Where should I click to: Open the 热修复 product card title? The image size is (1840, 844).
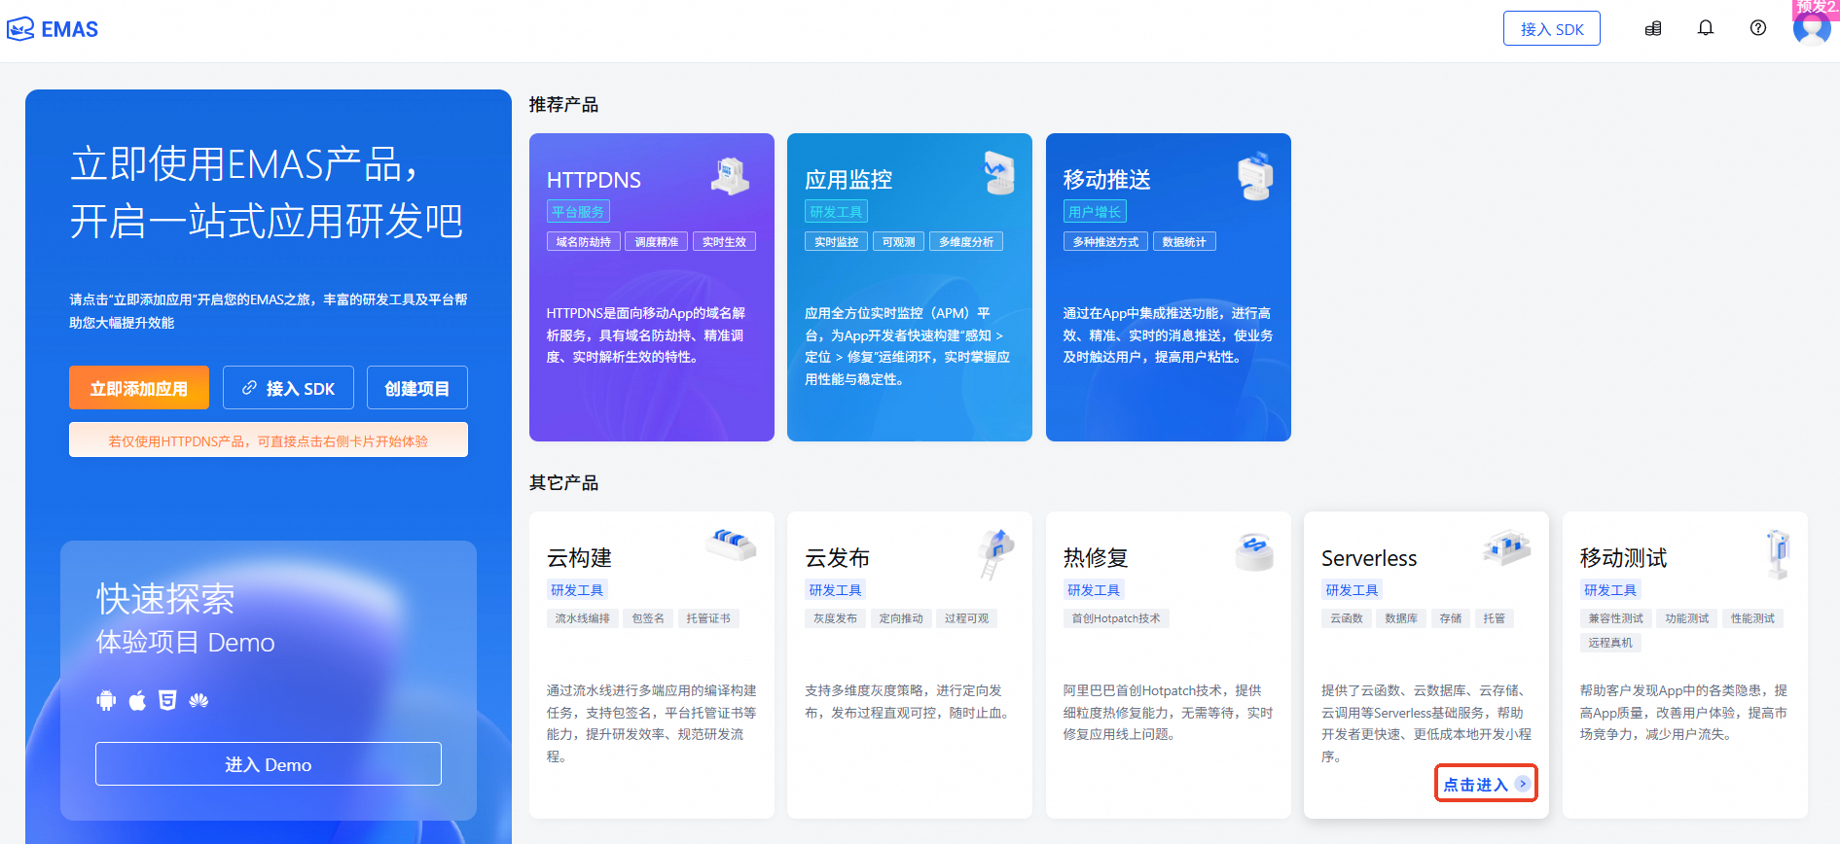pos(1096,558)
